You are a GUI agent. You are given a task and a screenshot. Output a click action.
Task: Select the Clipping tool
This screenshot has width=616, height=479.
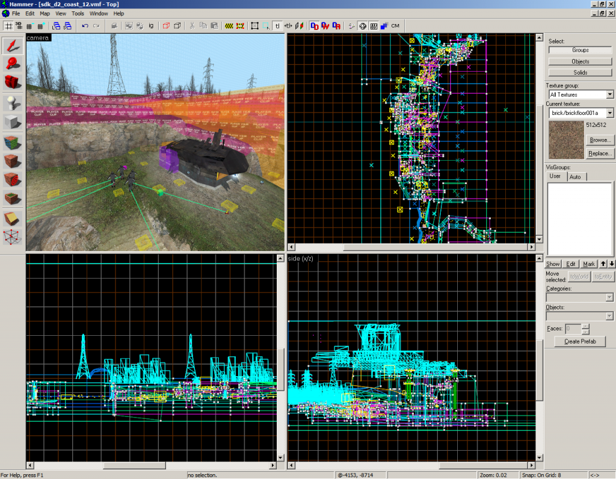coord(13,218)
